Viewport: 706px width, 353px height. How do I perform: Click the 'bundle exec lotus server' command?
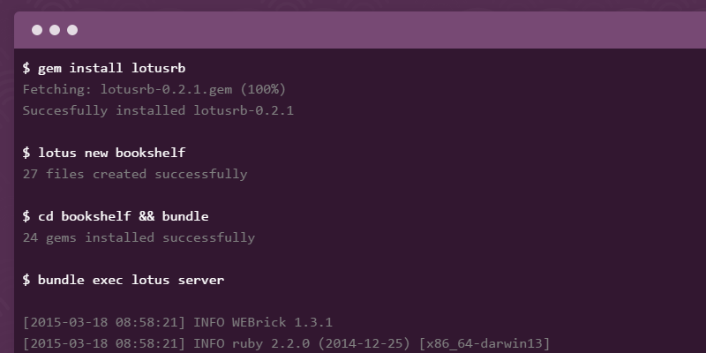tap(131, 280)
